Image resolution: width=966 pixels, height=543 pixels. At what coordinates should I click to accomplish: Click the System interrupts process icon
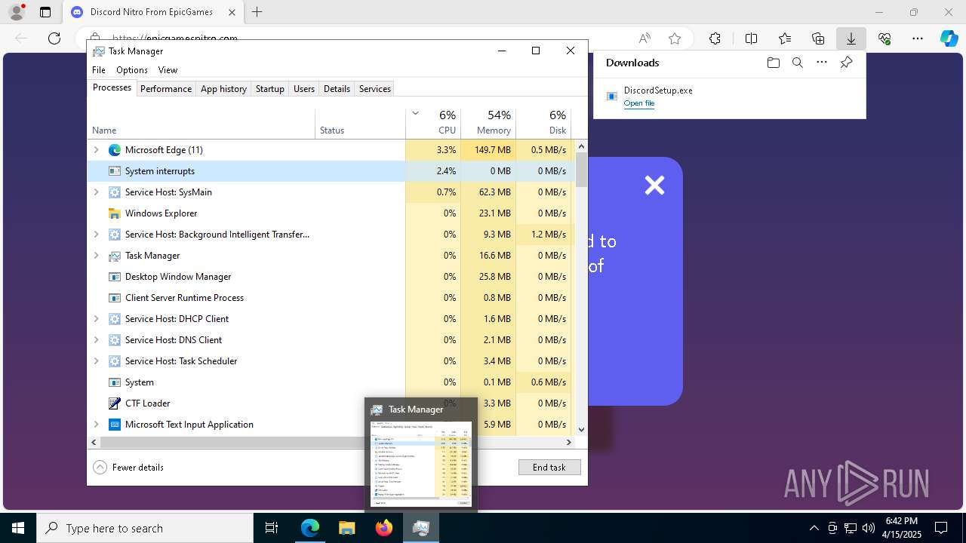pyautogui.click(x=115, y=171)
